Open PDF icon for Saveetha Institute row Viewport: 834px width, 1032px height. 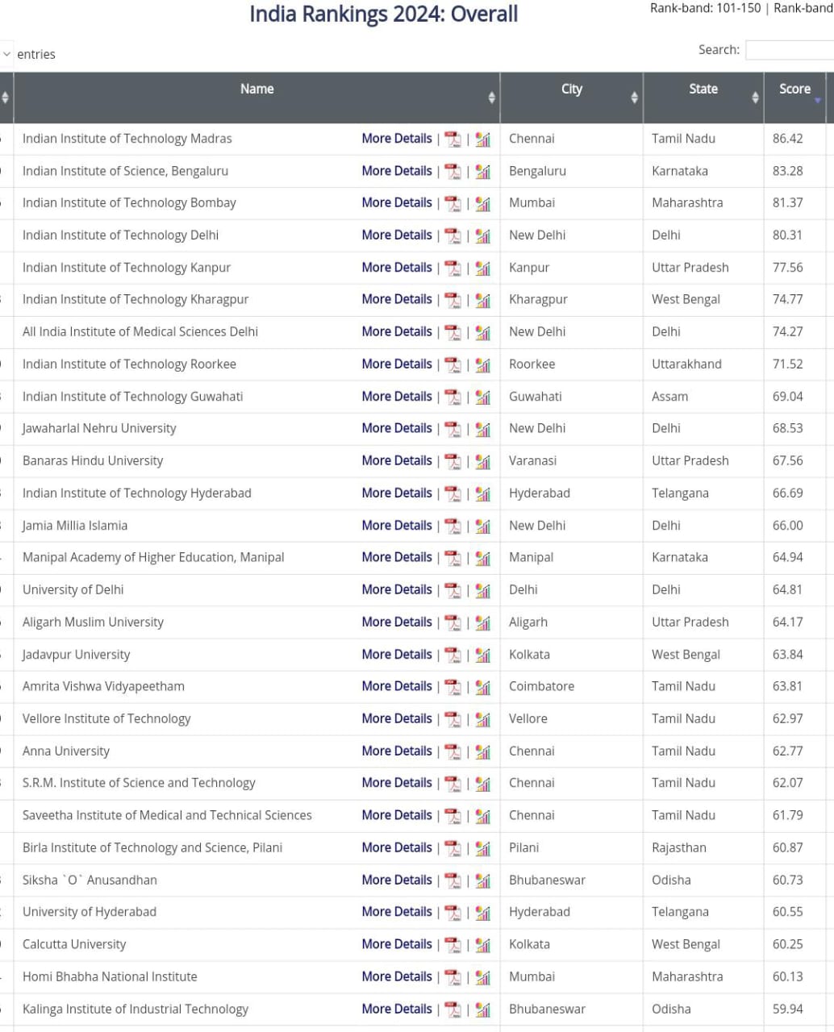coord(452,817)
